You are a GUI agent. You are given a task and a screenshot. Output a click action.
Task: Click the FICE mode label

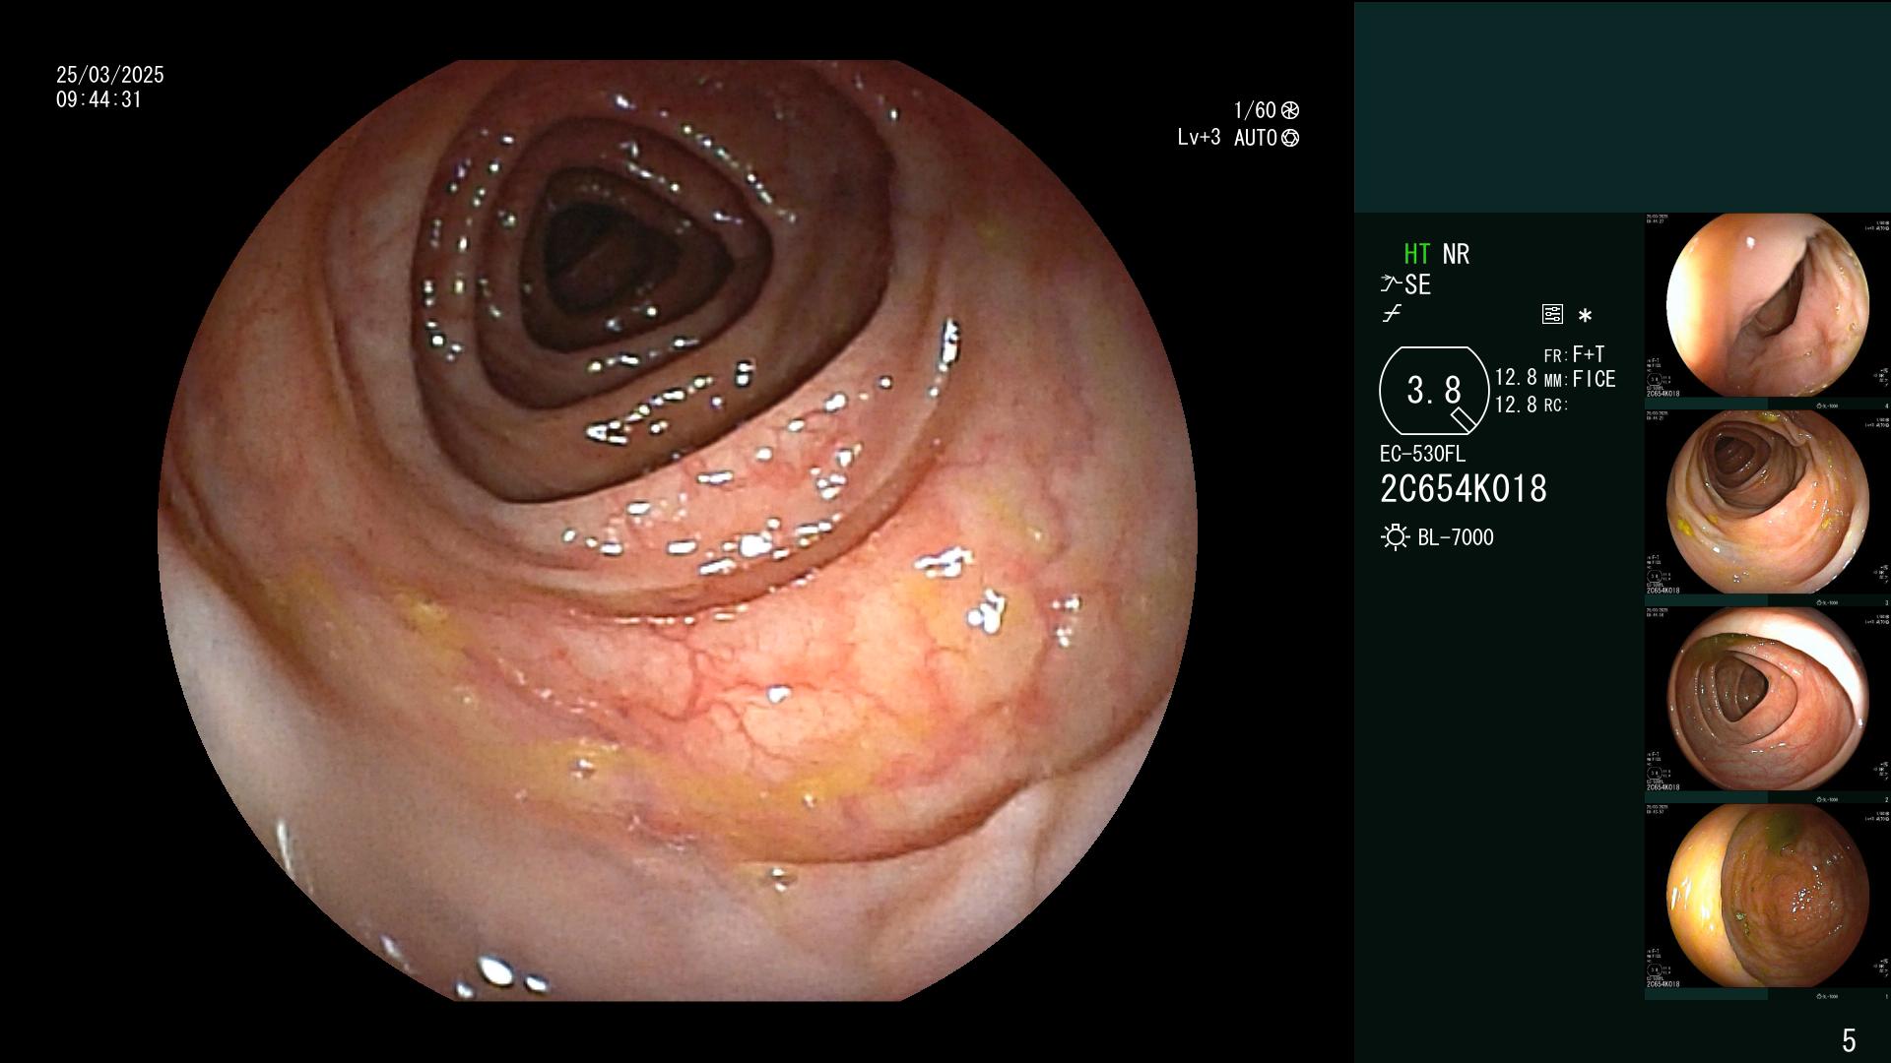coord(1594,379)
